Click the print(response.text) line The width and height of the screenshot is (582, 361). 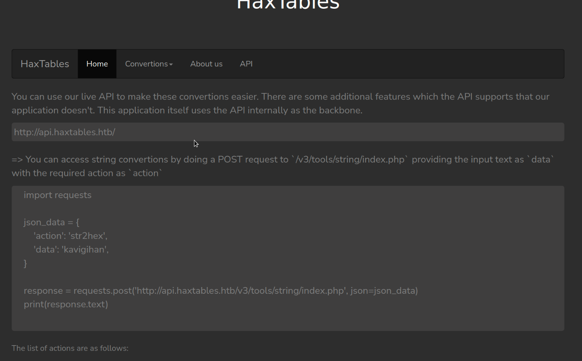click(x=66, y=304)
